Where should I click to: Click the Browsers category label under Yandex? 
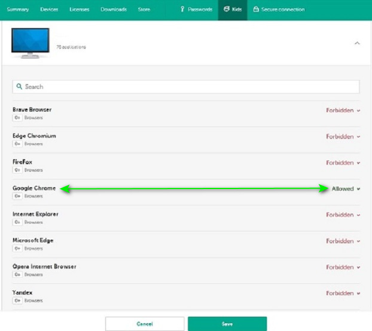[33, 301]
